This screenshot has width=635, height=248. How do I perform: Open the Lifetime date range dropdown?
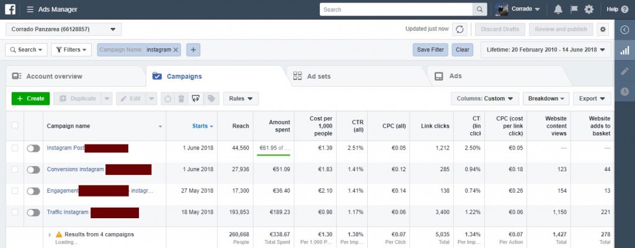coord(546,50)
